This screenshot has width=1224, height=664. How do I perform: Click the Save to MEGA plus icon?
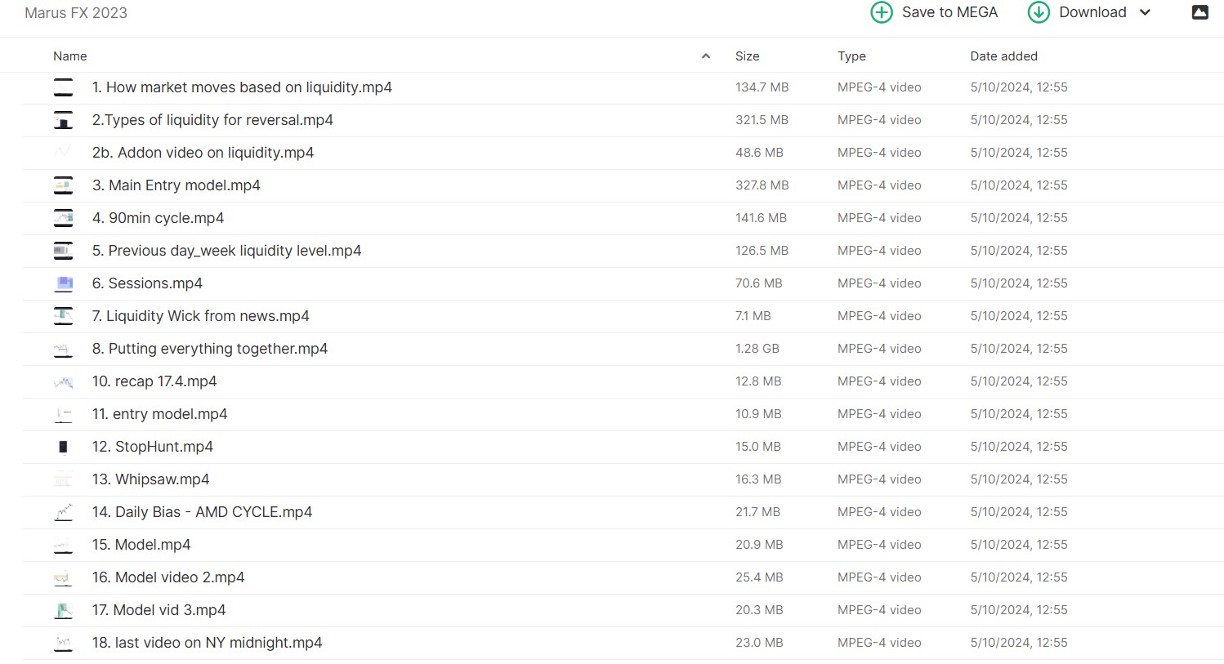pos(882,12)
